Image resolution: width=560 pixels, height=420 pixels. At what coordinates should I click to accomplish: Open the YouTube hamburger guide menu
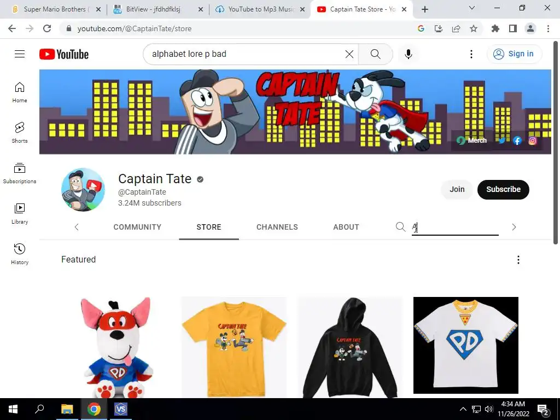20,54
